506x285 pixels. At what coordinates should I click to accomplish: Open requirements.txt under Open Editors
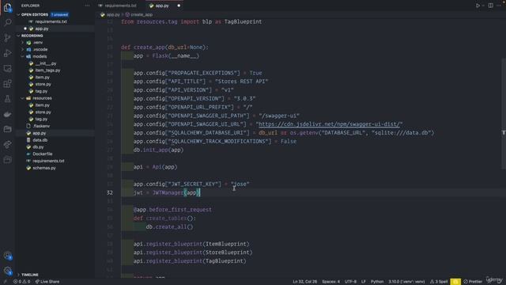(51, 21)
